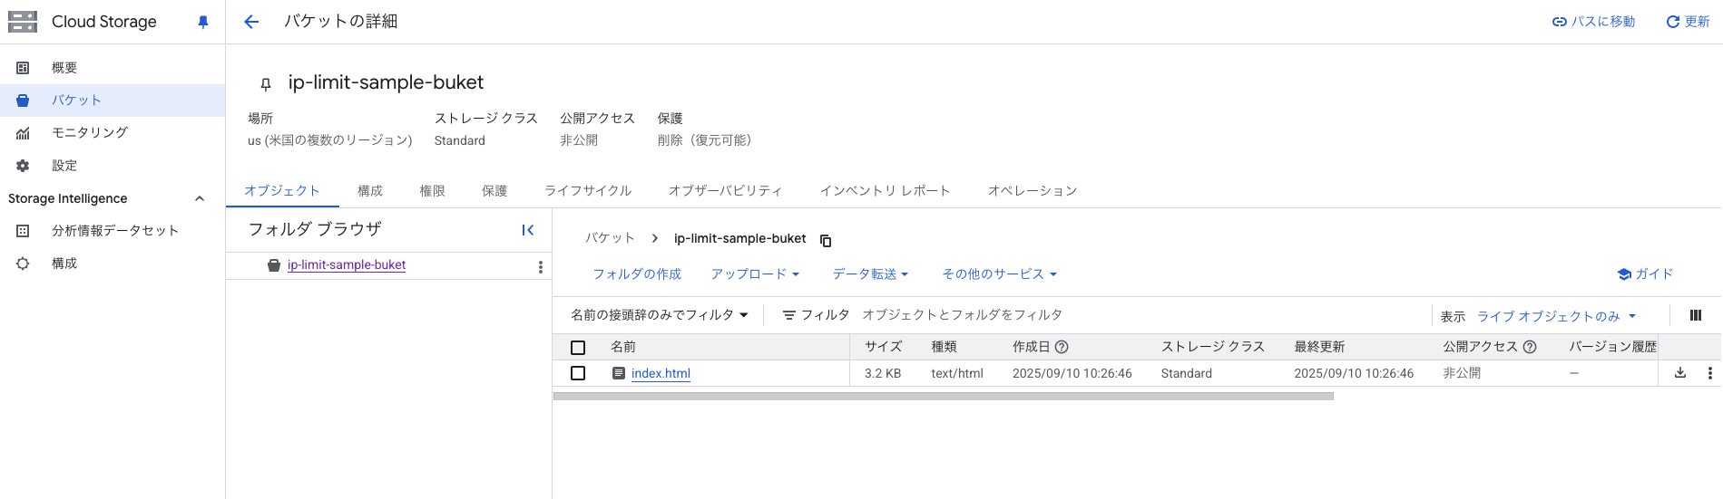Open the 名前の接頭辞のみでフィルタ dropdown
This screenshot has width=1723, height=499.
(x=660, y=315)
